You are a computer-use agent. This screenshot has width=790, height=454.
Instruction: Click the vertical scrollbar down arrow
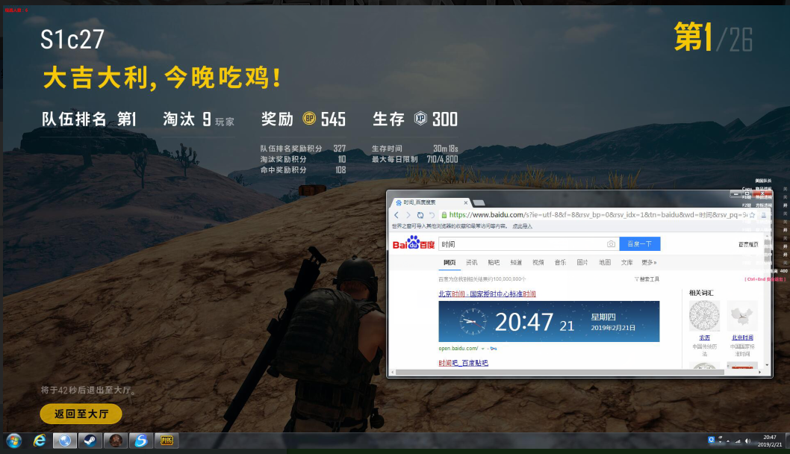(x=768, y=365)
